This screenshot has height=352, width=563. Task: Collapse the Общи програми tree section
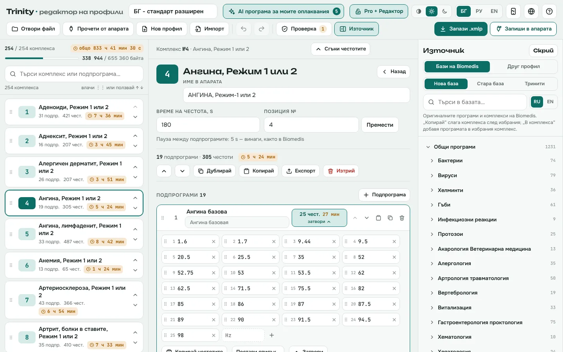click(428, 147)
